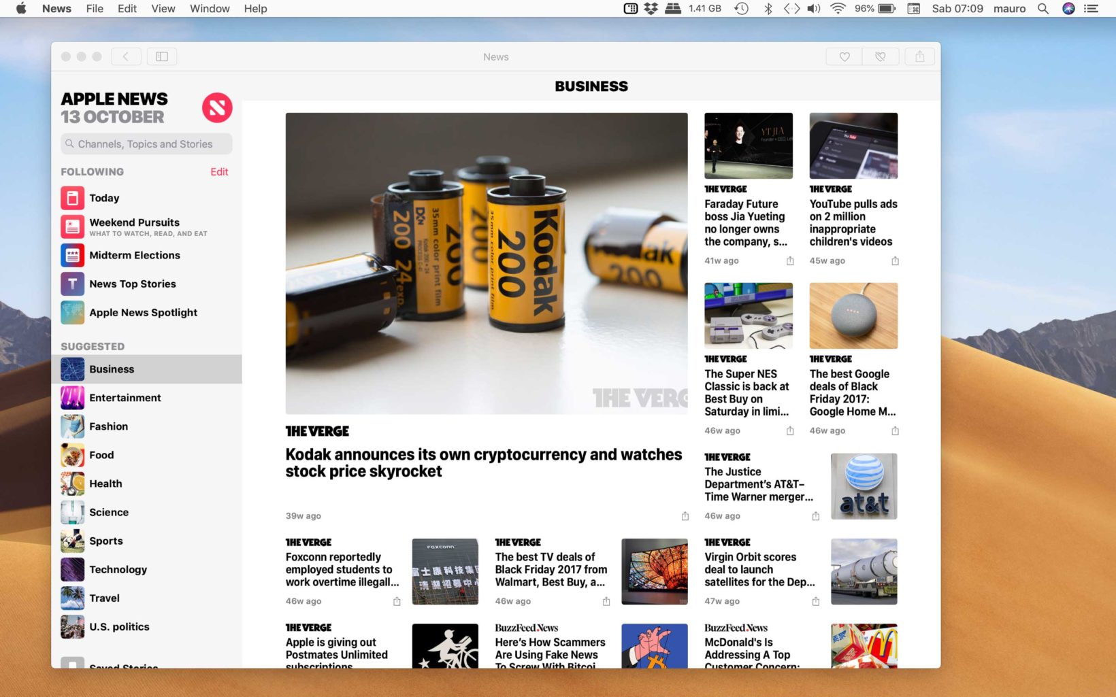1116x697 pixels.
Task: Open the Weekend Pursuits channel icon
Action: (x=73, y=226)
